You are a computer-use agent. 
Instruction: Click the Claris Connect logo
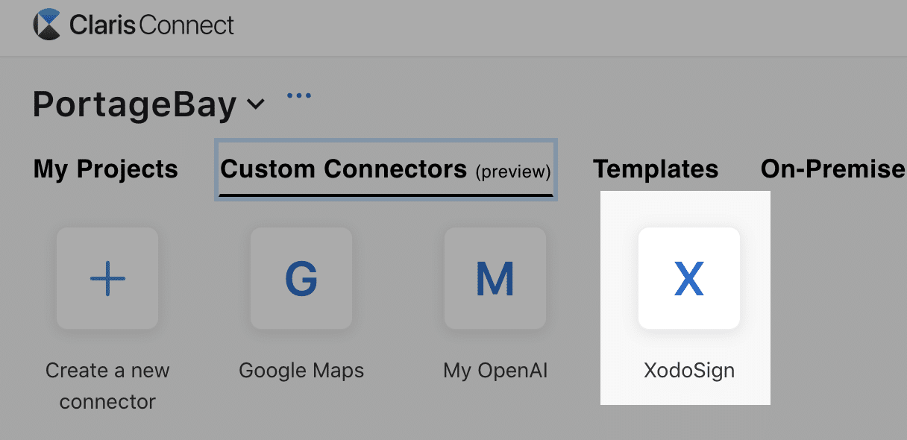pos(134,25)
